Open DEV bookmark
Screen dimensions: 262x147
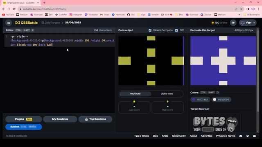pos(49,15)
